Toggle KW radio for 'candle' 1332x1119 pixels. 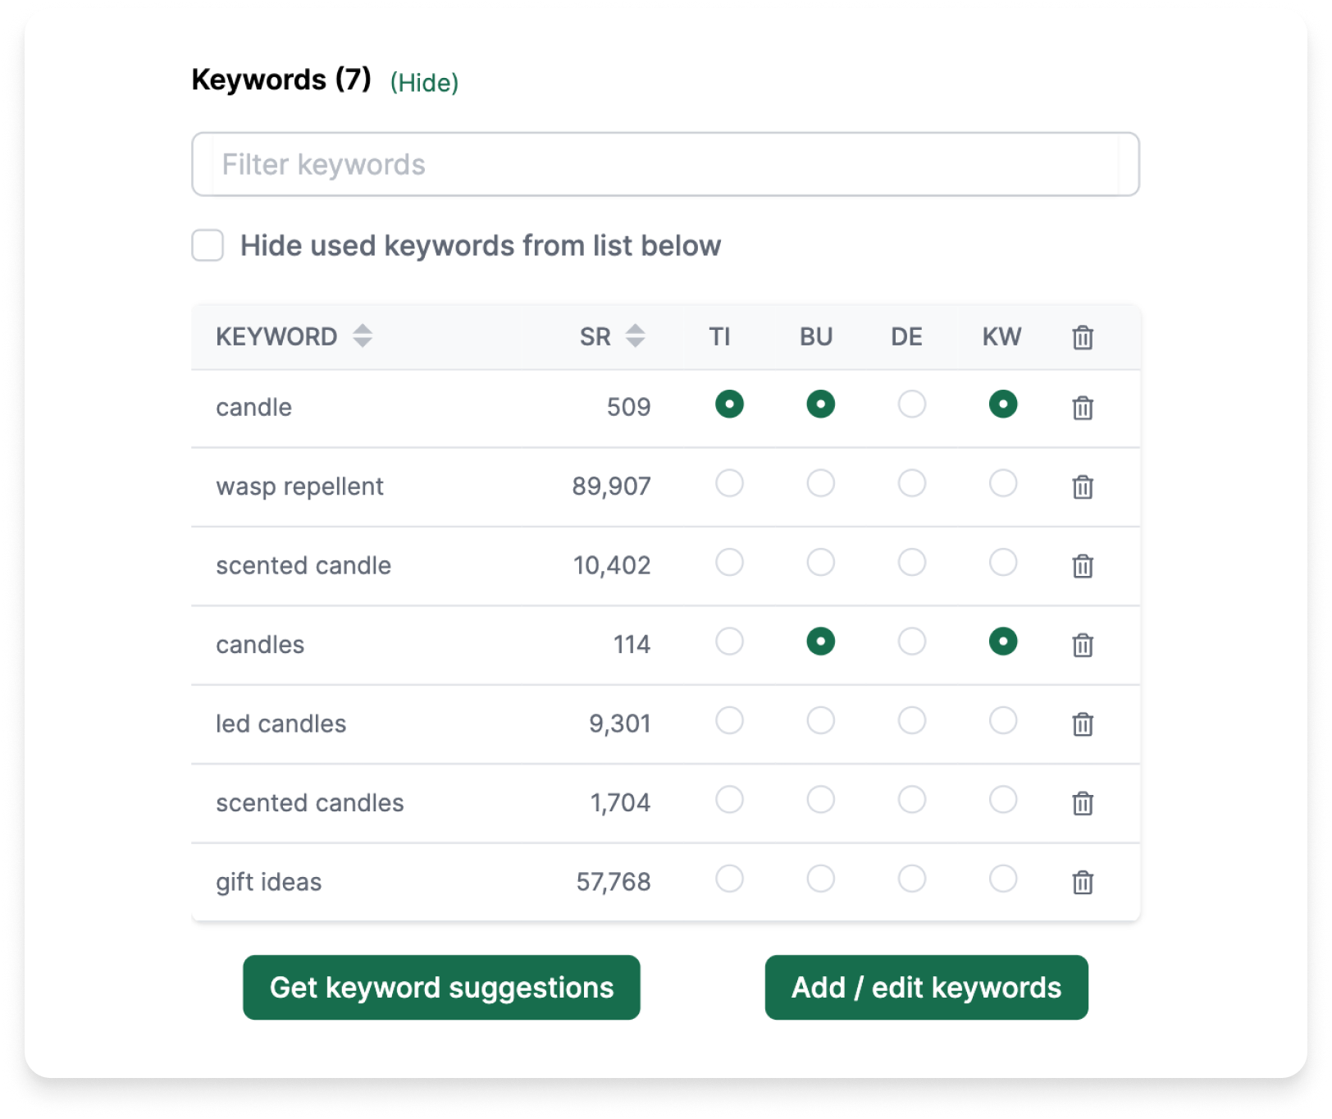[x=1002, y=404]
